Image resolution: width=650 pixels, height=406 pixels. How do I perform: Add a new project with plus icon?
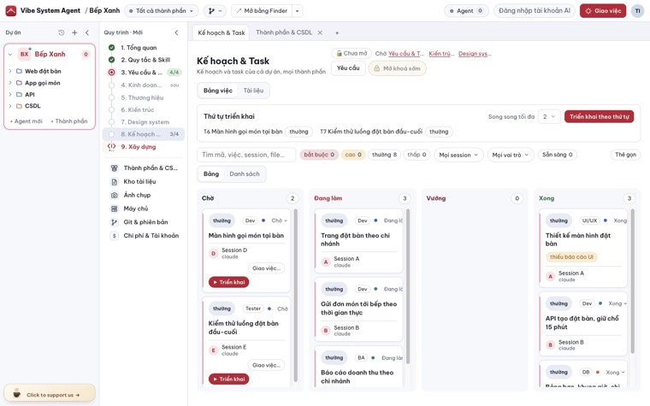[x=74, y=32]
